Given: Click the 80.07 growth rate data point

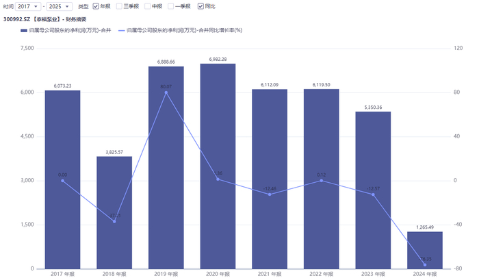Looking at the screenshot, I should tap(166, 92).
